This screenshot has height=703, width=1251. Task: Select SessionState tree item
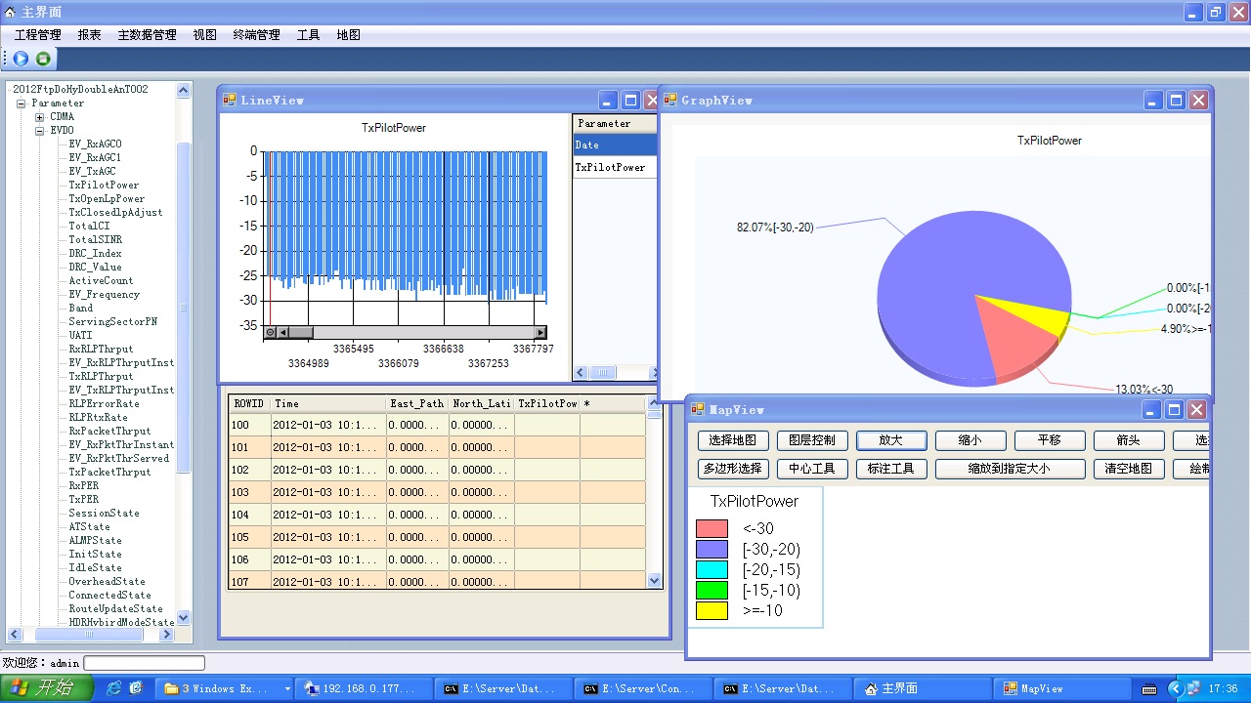pyautogui.click(x=104, y=513)
